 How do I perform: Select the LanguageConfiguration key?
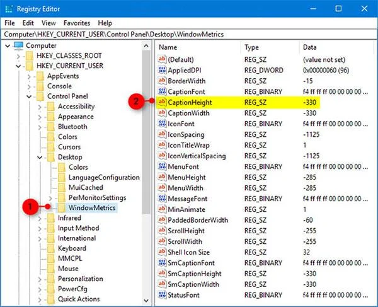tap(104, 177)
